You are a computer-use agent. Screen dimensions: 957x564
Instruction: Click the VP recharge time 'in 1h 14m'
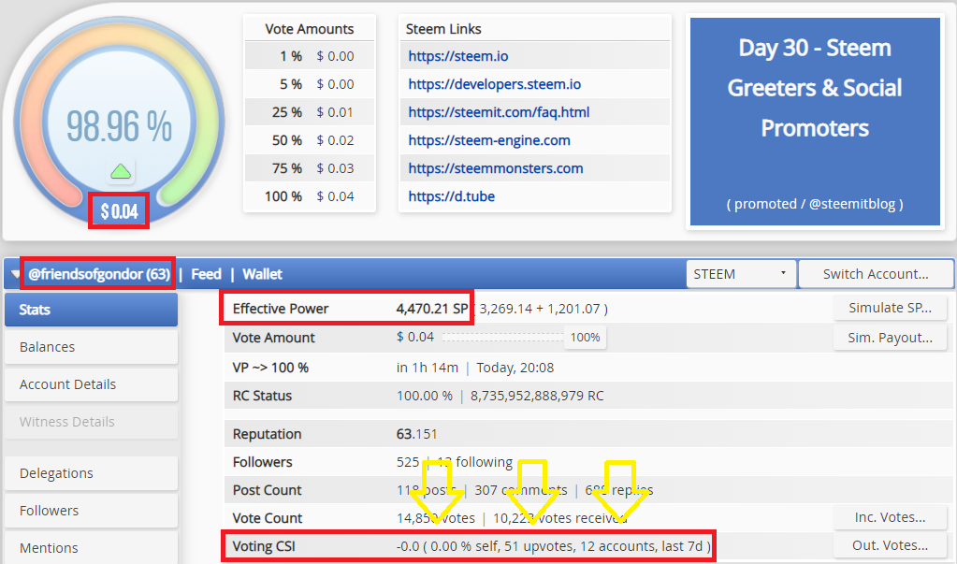point(428,368)
